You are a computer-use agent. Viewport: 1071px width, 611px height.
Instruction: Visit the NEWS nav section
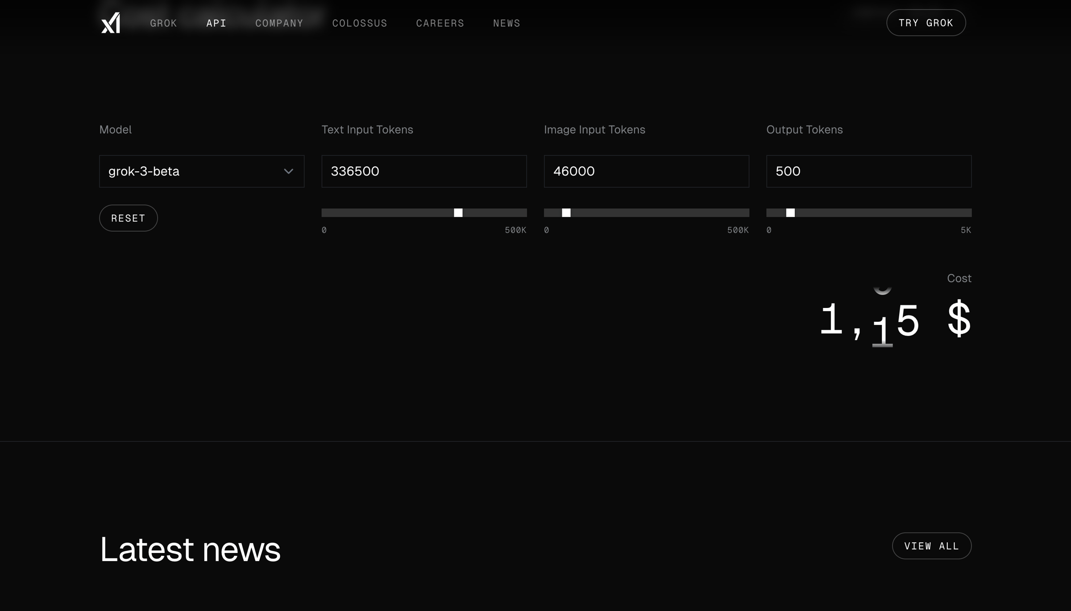coord(506,23)
